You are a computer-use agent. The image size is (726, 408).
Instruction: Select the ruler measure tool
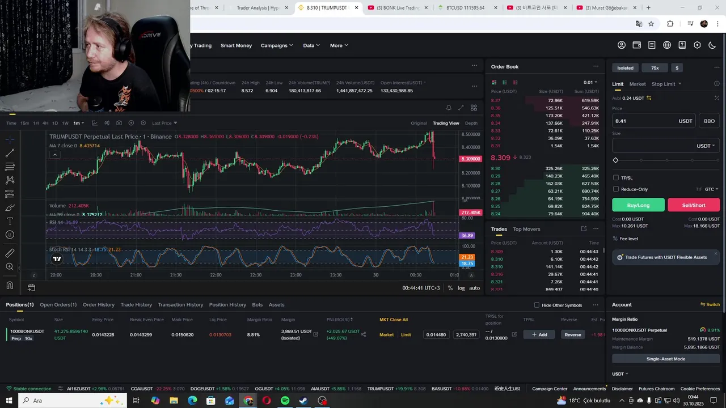click(10, 253)
